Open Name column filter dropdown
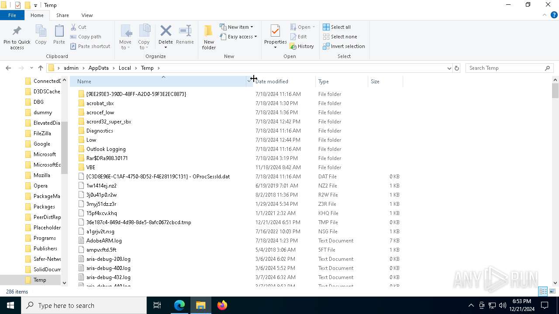 [x=249, y=81]
